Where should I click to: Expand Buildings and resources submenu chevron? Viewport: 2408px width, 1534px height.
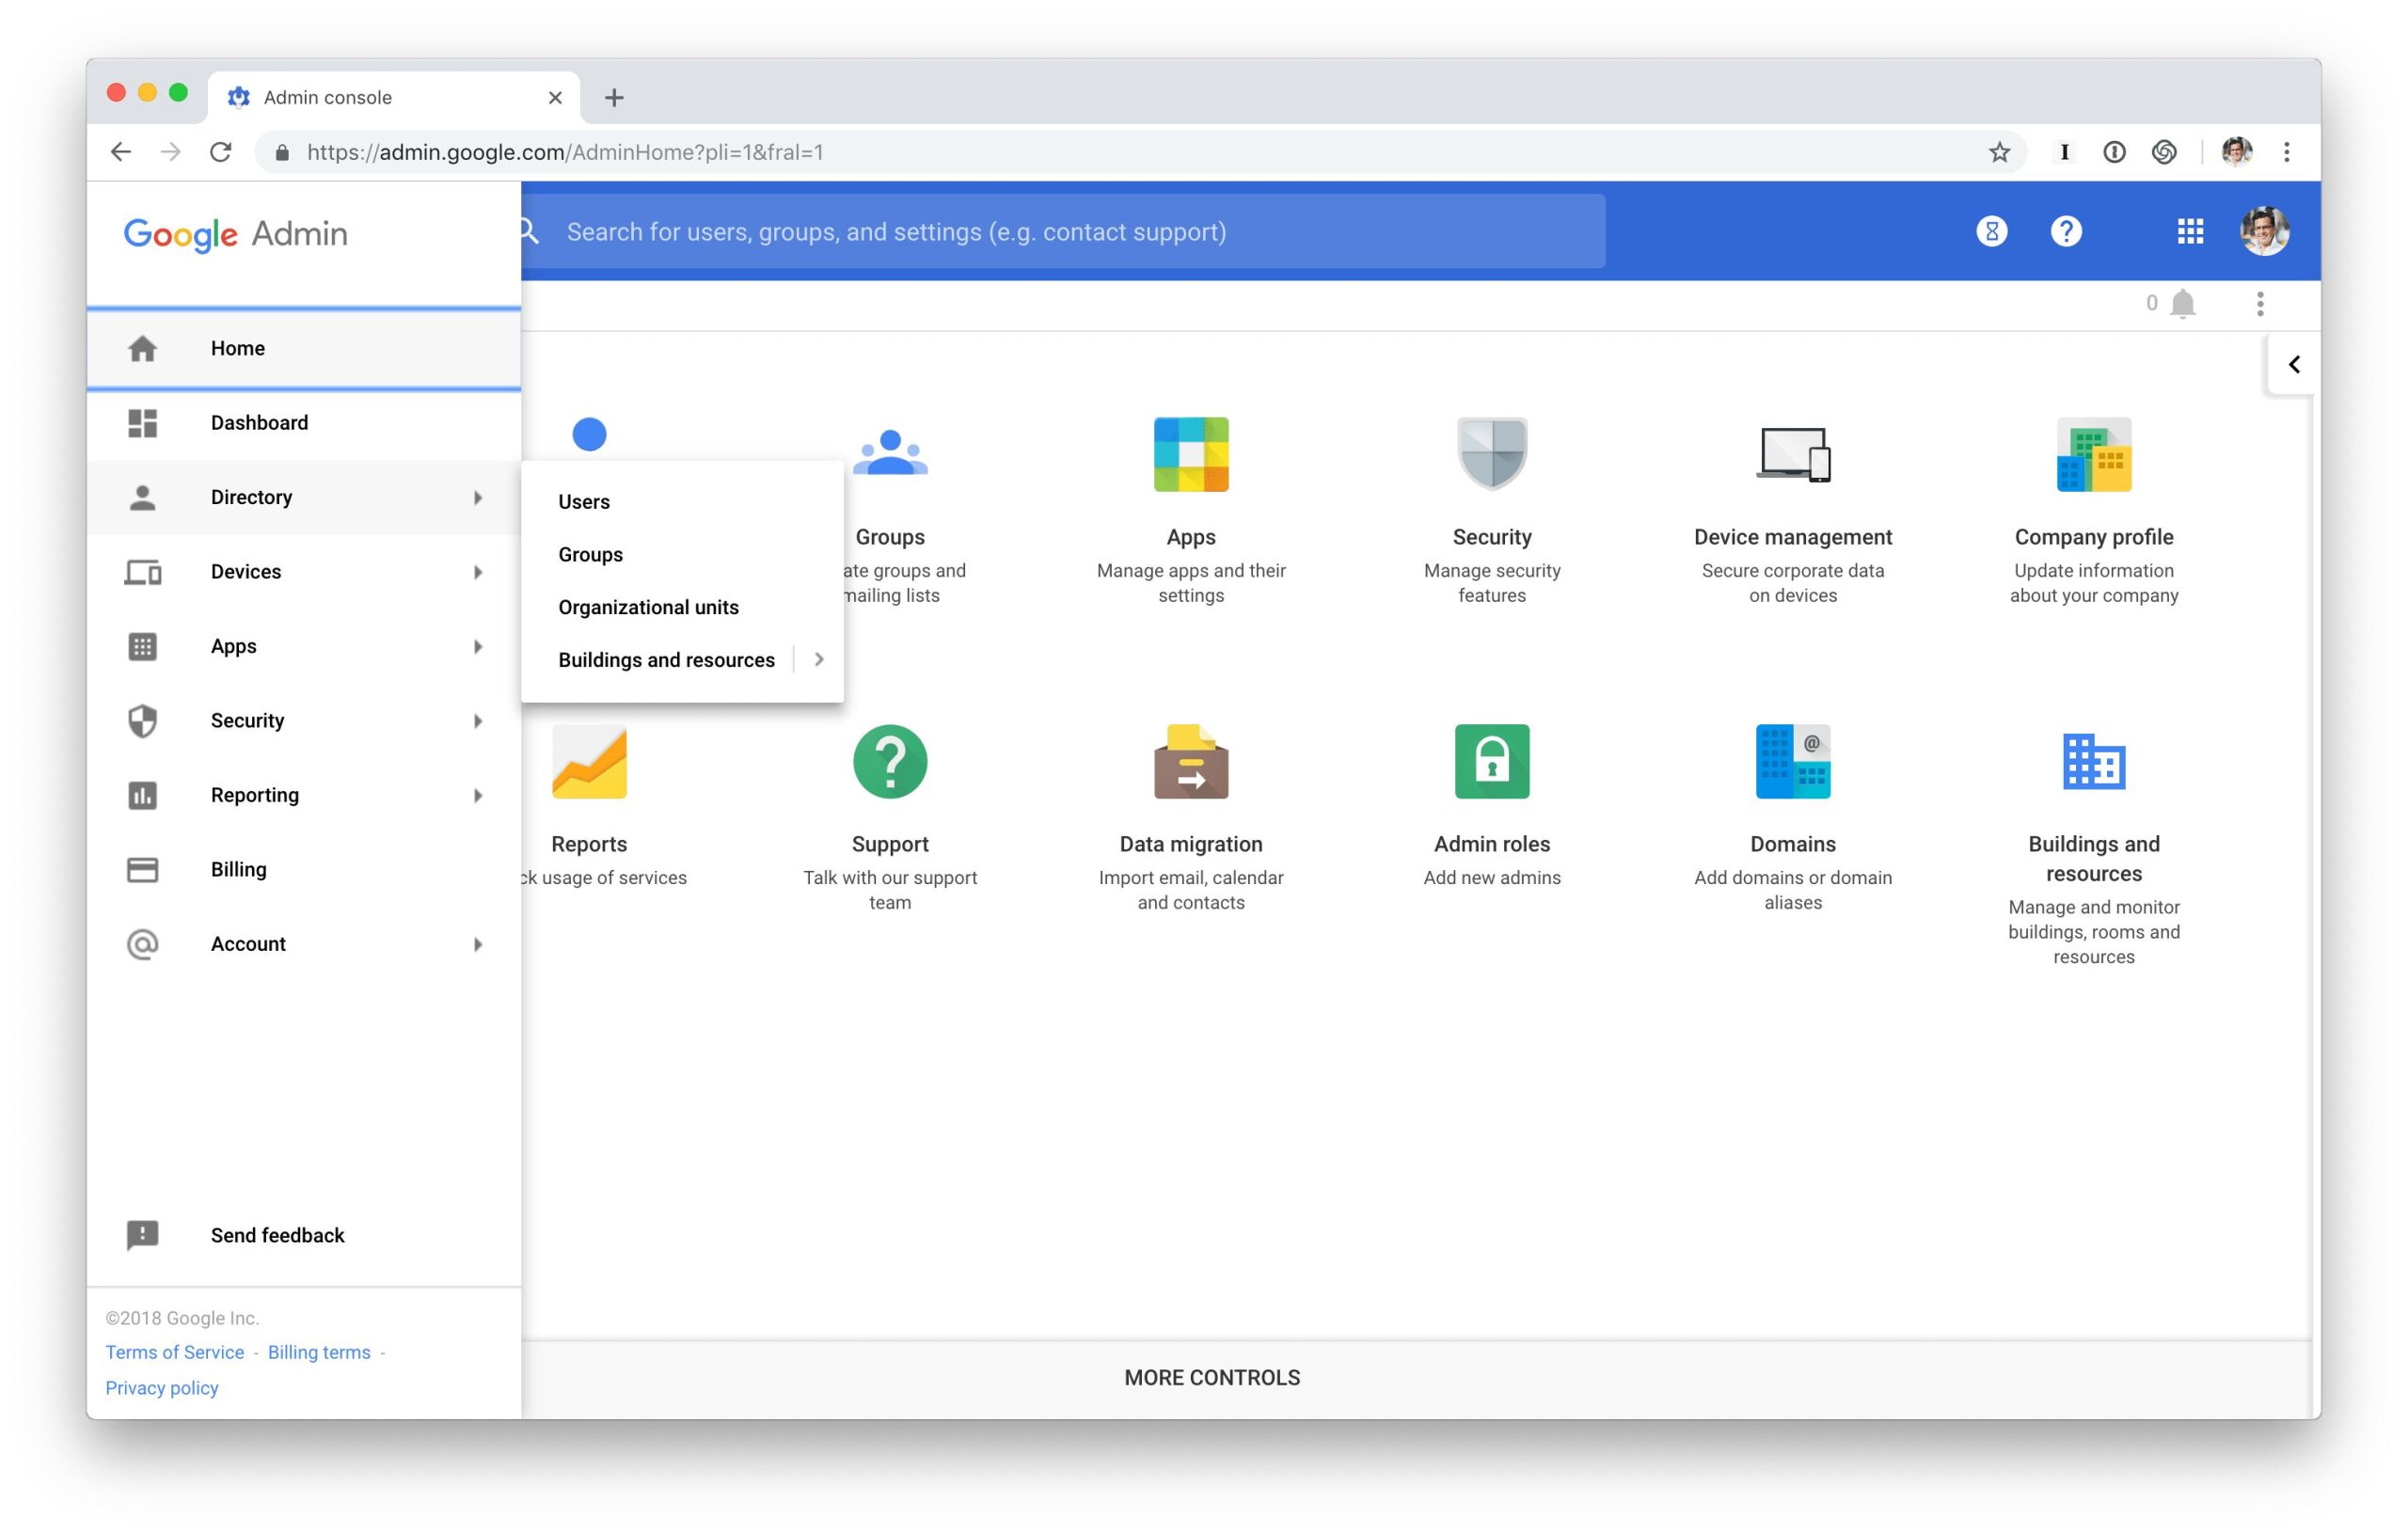[819, 659]
